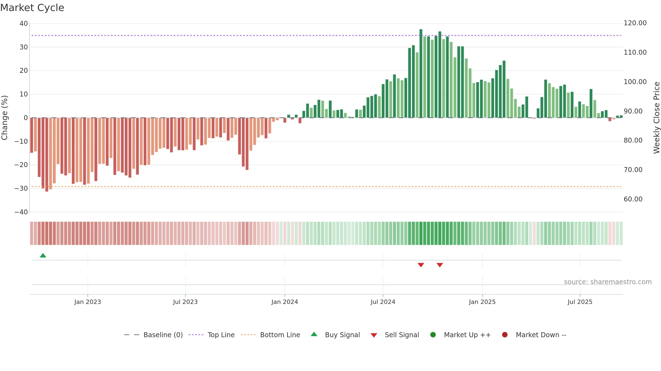The height and width of the screenshot is (371, 661).
Task: Toggle the Bottom Line legend entry
Action: [270, 335]
